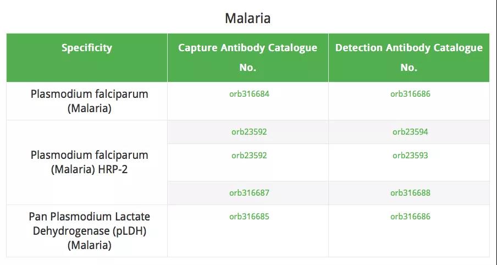Click the Malaria table title
This screenshot has width=497, height=265.
coord(248,18)
